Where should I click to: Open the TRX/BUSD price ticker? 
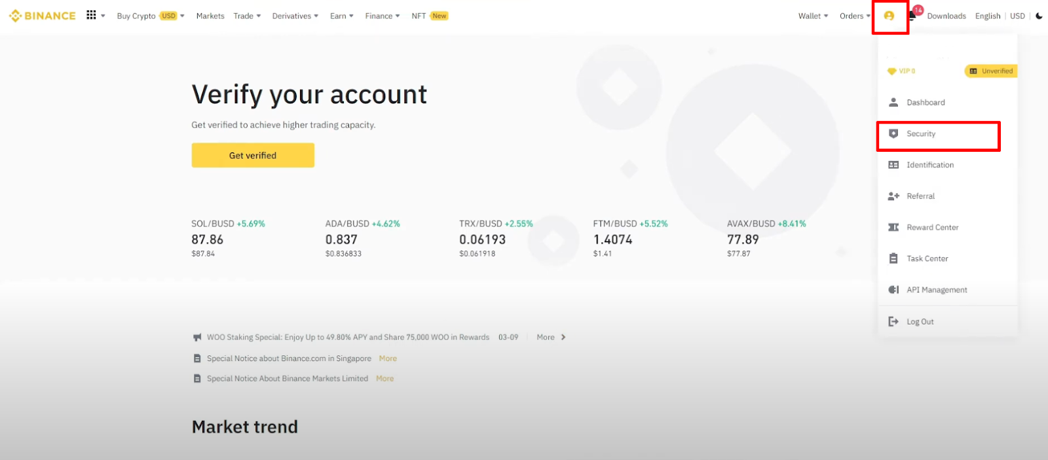click(496, 238)
